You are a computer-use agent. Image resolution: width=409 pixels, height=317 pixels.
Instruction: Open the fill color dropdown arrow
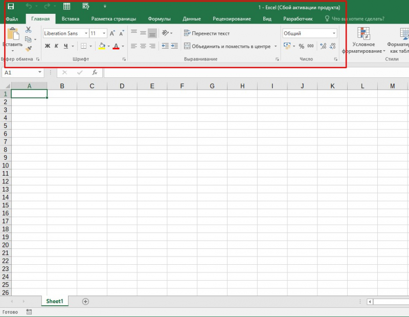pyautogui.click(x=109, y=46)
